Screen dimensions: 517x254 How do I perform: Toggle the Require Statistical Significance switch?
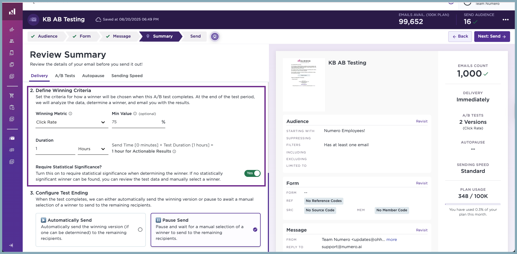coord(252,173)
